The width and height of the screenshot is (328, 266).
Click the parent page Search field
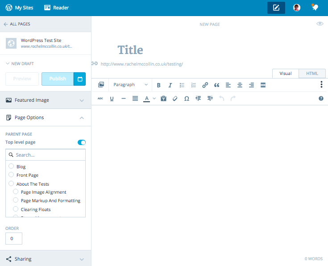pos(46,155)
